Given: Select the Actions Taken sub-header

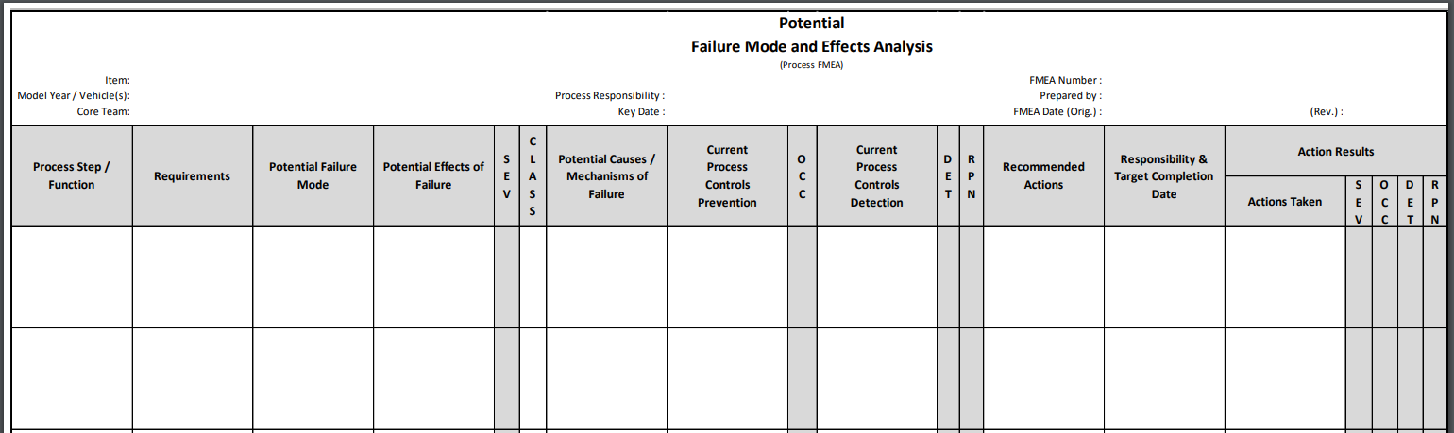Looking at the screenshot, I should coord(1285,201).
